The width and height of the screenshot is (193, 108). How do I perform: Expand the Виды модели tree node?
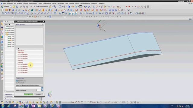(5, 28)
